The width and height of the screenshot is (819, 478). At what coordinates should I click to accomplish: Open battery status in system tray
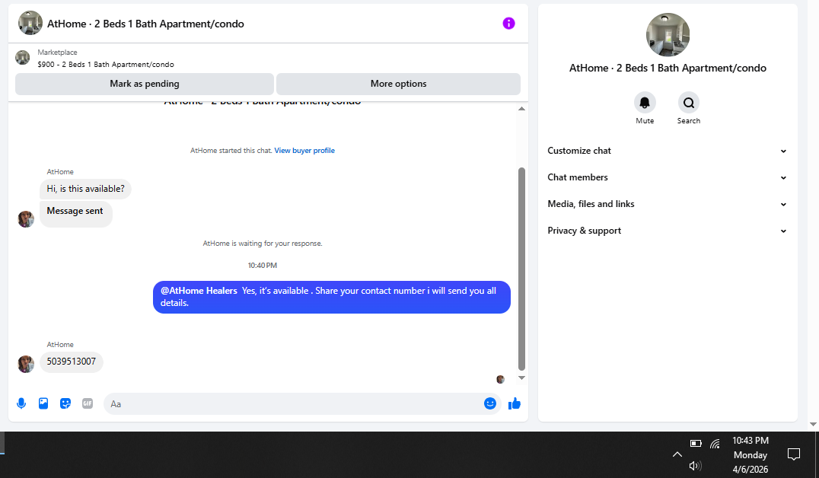tap(696, 444)
